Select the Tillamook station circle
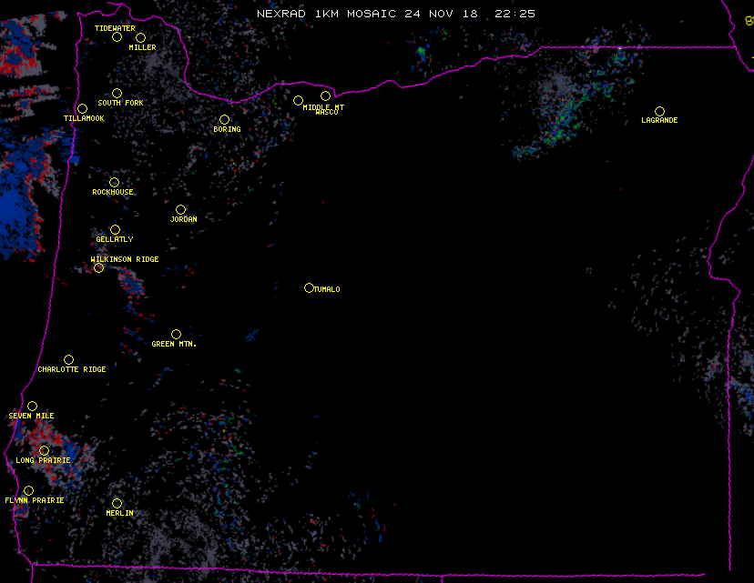 click(82, 109)
